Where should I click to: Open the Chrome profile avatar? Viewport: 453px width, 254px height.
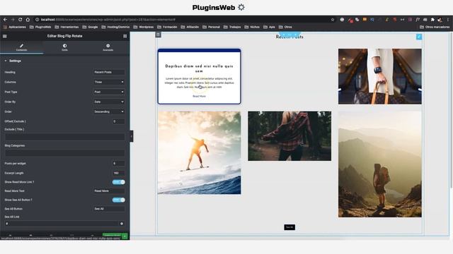(x=440, y=20)
